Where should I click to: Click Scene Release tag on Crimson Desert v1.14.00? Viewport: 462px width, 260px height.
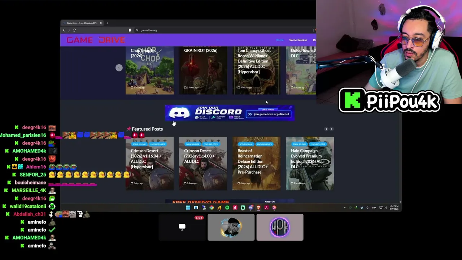193,144
